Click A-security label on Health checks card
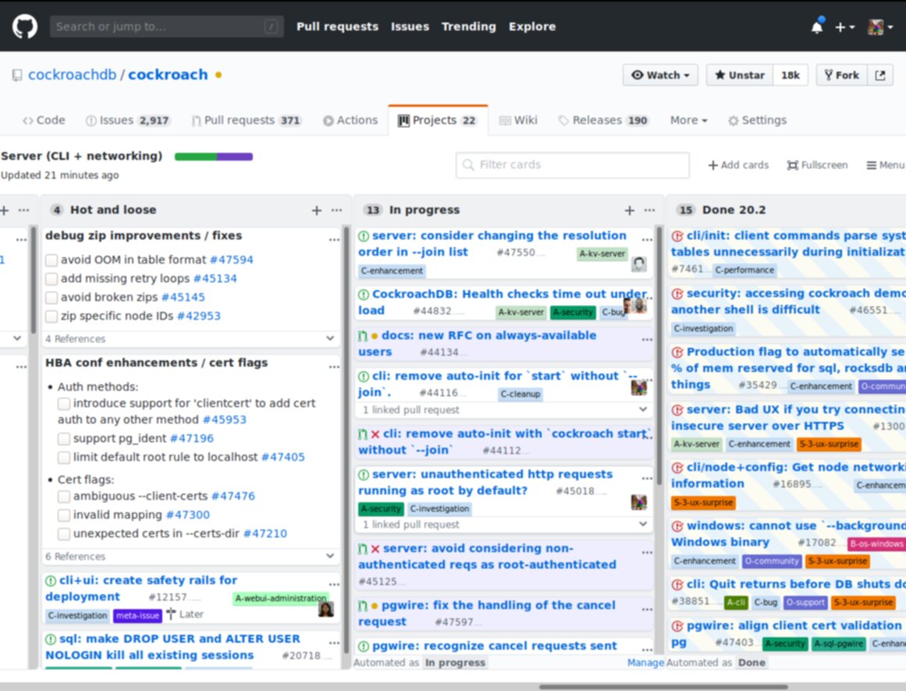Image resolution: width=906 pixels, height=691 pixels. [573, 312]
